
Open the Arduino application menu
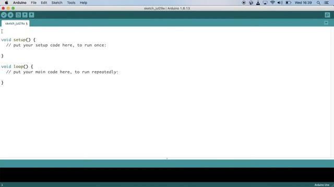pyautogui.click(x=20, y=3)
